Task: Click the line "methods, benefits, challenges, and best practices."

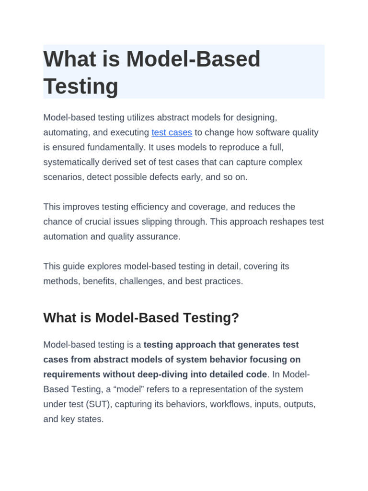Action: [x=143, y=281]
